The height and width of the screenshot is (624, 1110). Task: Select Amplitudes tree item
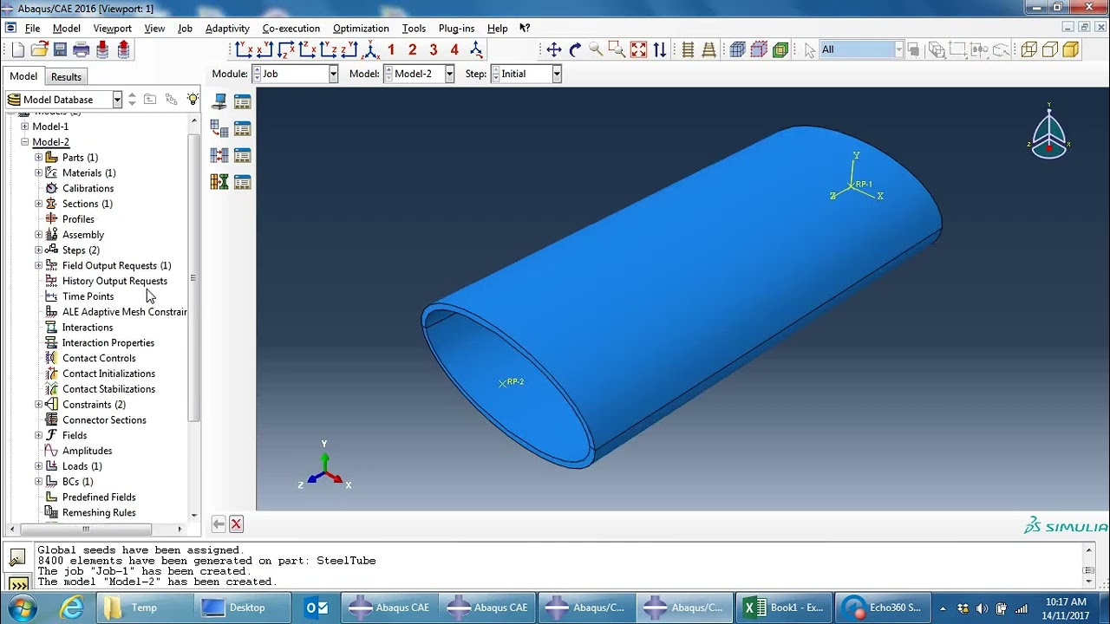(87, 451)
